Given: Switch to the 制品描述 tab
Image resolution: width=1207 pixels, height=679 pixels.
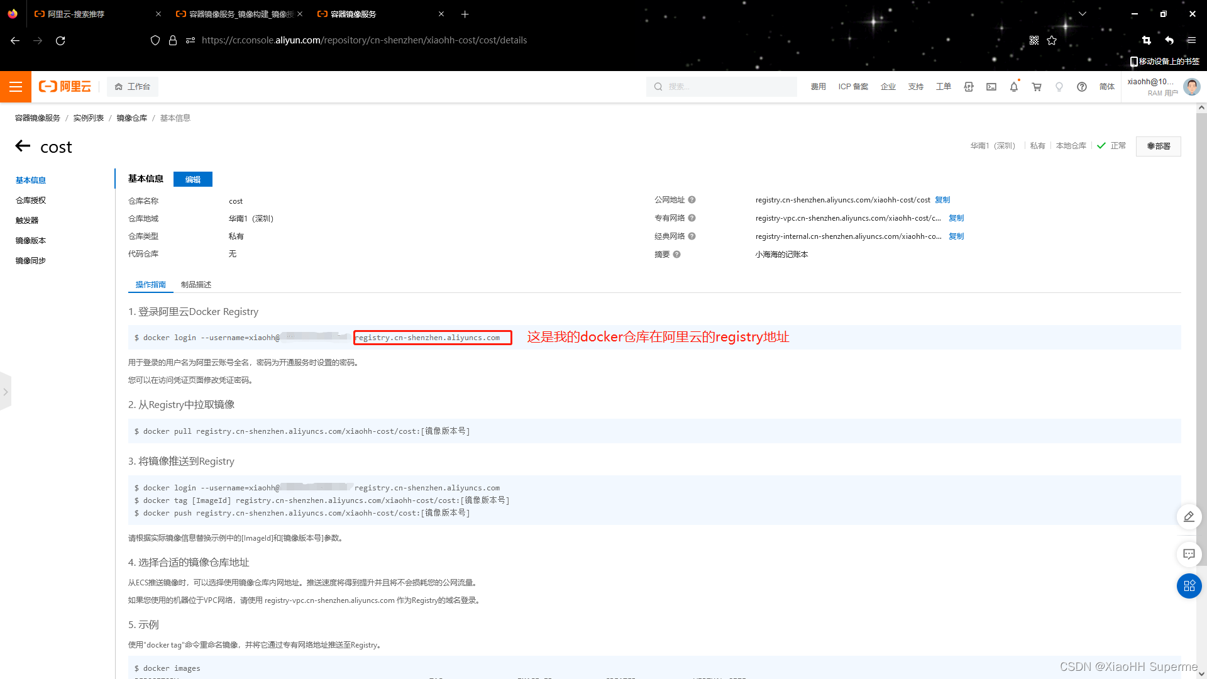Looking at the screenshot, I should [196, 285].
